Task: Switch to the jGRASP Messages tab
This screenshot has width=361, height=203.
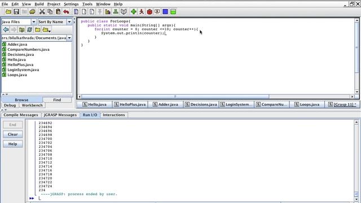Action: point(60,115)
